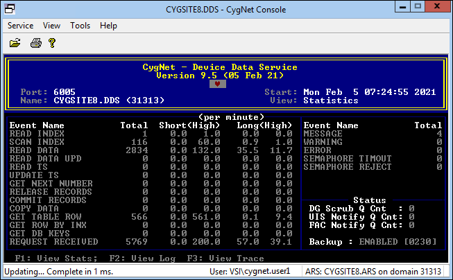
Task: Click the READ DATA short high value 132.0
Action: pos(206,150)
